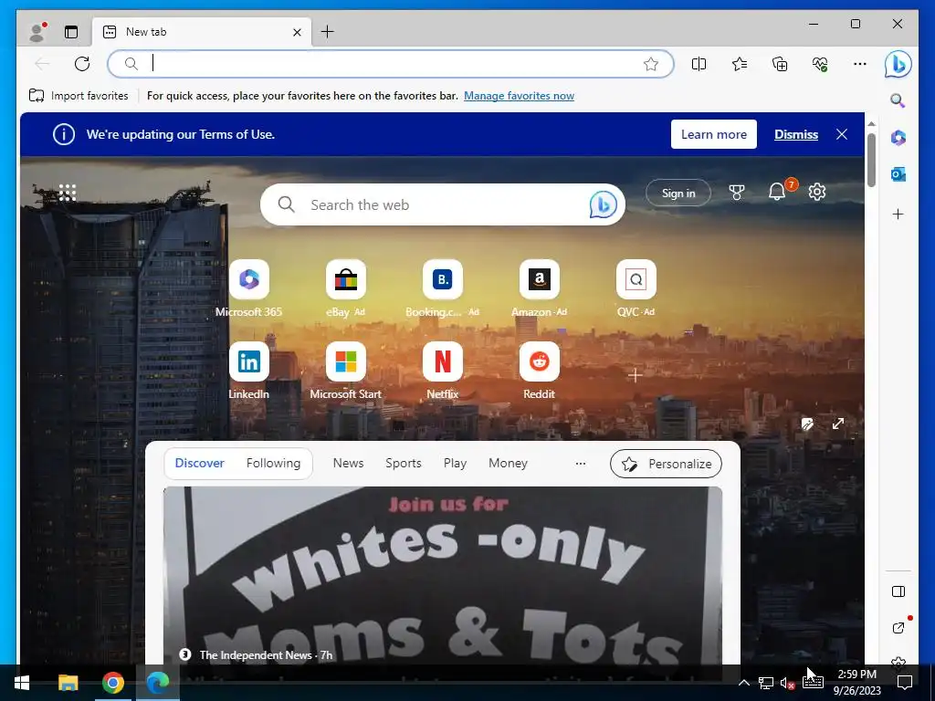Add this page to favorites star icon
Screen dimensions: 935x701
(x=650, y=64)
